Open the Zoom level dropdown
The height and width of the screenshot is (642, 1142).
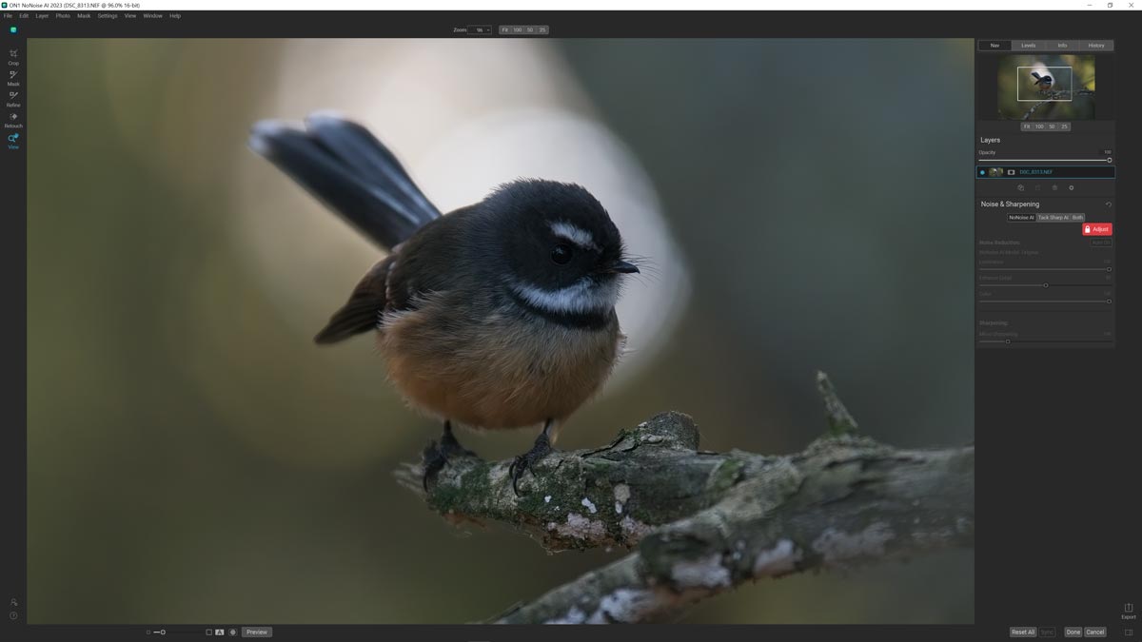pos(482,29)
